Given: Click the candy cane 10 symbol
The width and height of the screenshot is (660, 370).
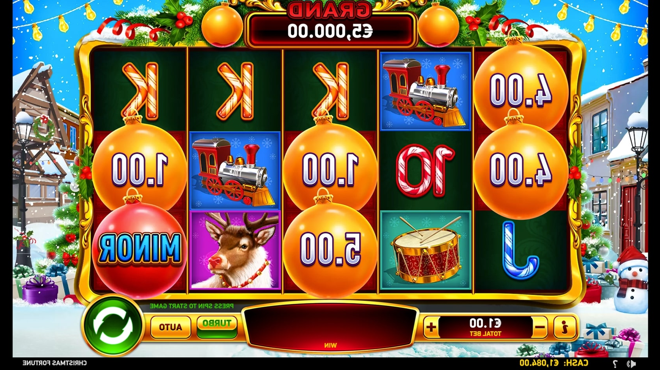Looking at the screenshot, I should 425,171.
